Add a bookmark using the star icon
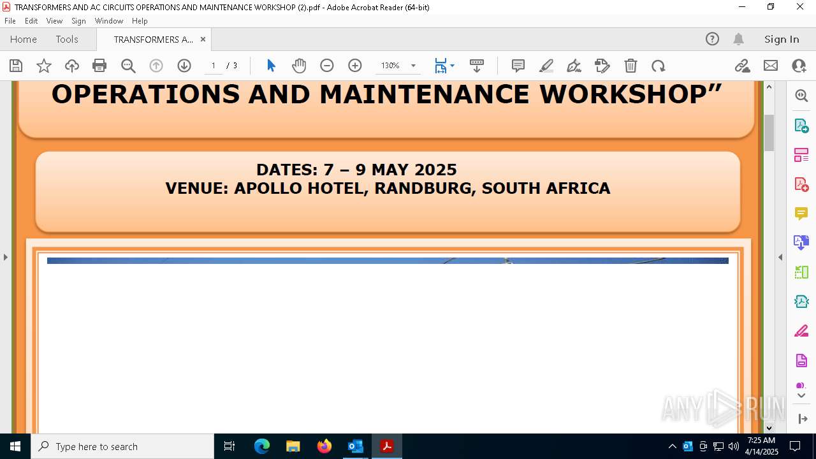This screenshot has height=459, width=816. pyautogui.click(x=44, y=66)
